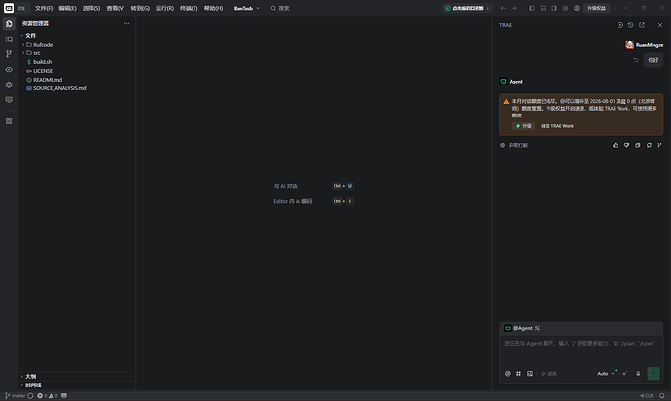The width and height of the screenshot is (671, 401).
Task: Open settings gear in title bar
Action: 565,8
